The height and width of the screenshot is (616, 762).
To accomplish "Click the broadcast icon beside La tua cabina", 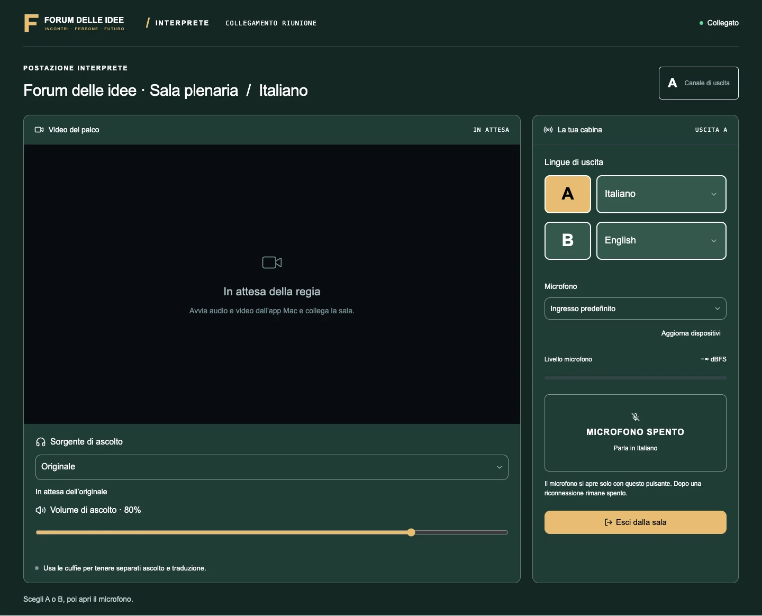I will point(548,130).
